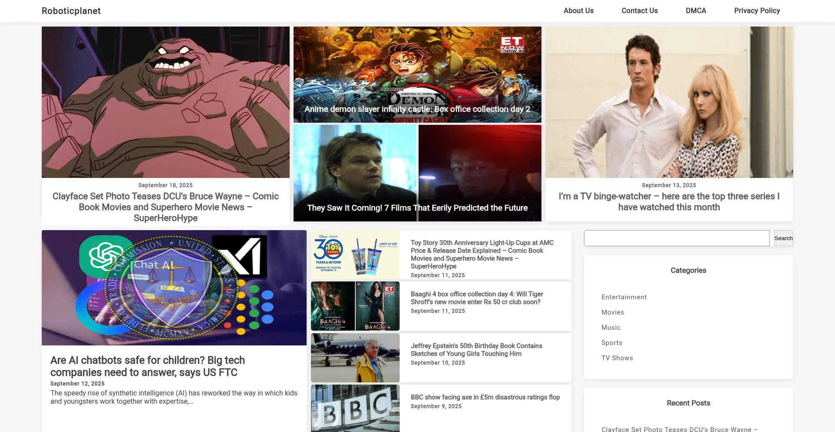Focus the sidebar search input field
Viewport: 835px width, 432px height.
676,238
